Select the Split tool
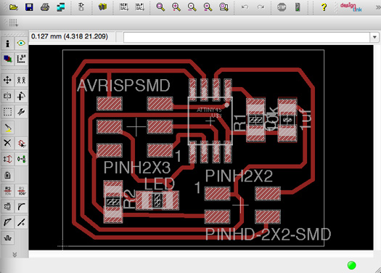The width and height of the screenshot is (381, 273). coord(7,222)
